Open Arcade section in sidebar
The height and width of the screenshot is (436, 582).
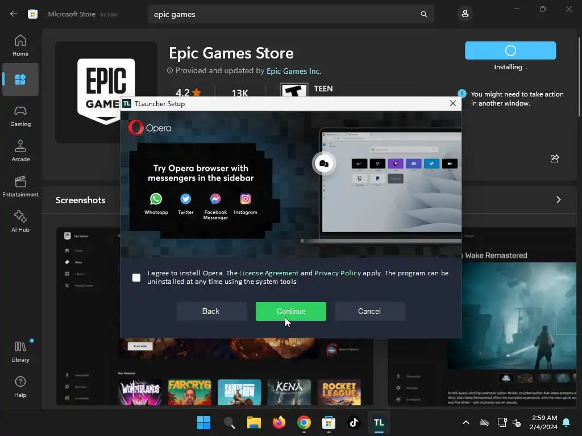pos(20,151)
